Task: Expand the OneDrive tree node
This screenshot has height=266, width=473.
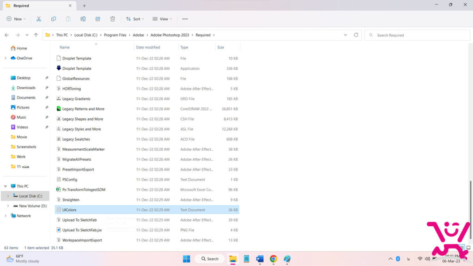Action: coord(6,58)
